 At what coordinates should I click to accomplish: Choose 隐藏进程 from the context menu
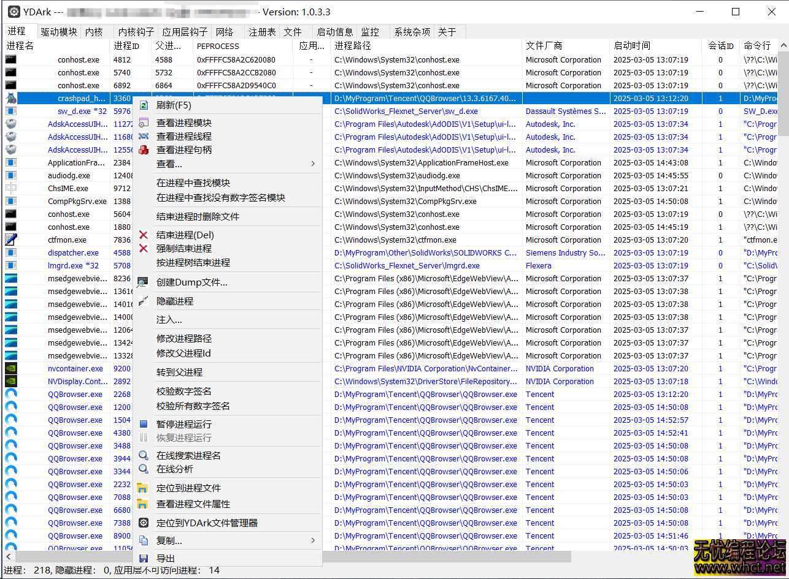point(175,301)
